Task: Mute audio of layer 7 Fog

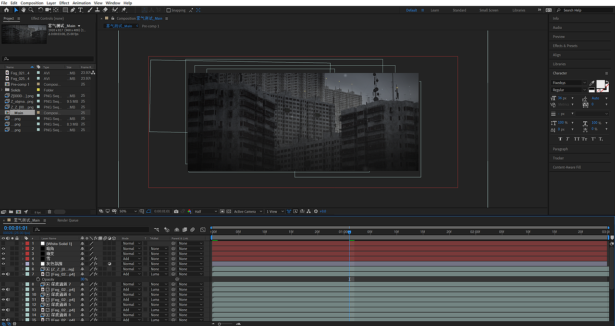Action: (8, 274)
